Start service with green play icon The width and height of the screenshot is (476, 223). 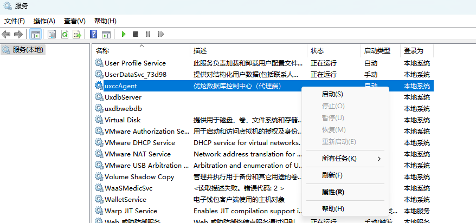pos(124,34)
